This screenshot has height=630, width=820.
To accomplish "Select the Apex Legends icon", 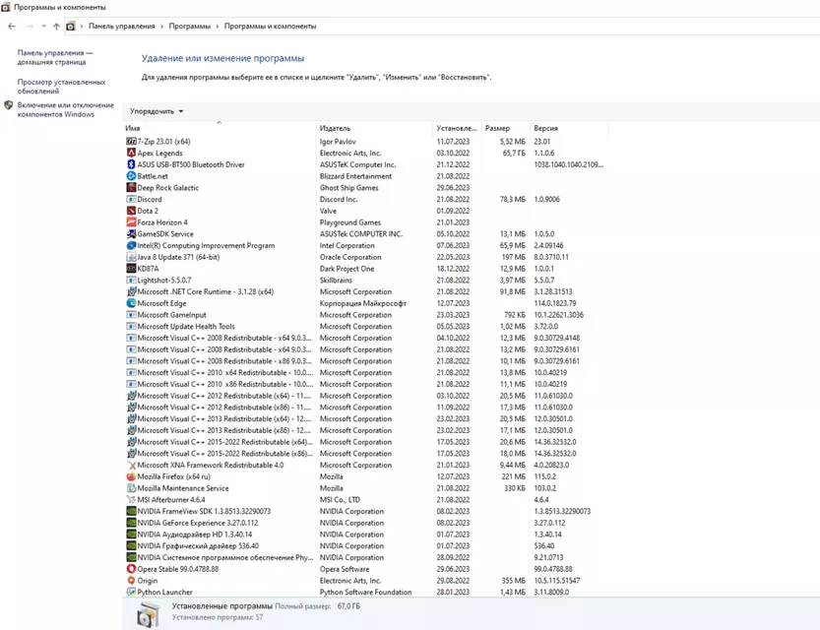I will coord(131,153).
